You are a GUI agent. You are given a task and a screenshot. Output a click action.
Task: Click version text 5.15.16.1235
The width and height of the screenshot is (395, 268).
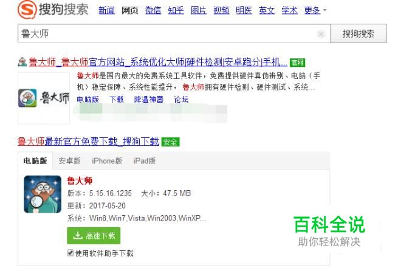tap(111, 193)
